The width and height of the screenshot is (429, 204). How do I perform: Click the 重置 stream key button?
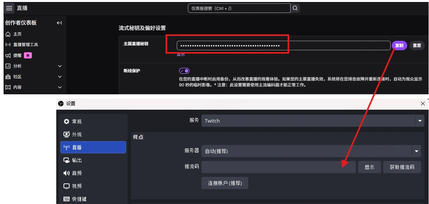417,45
